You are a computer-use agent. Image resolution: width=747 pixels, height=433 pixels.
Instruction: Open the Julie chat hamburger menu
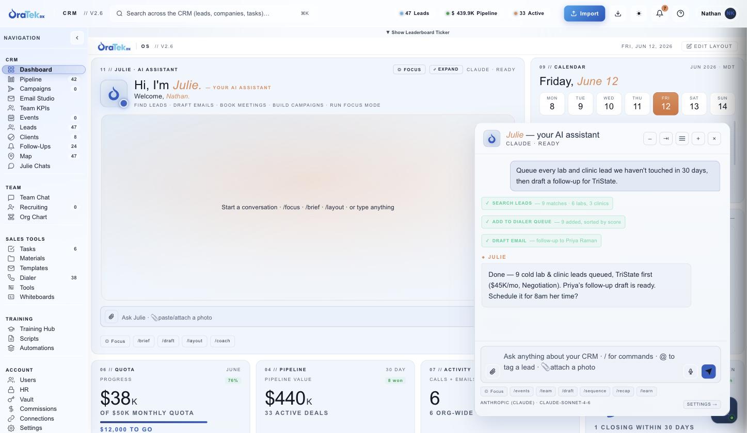click(682, 139)
